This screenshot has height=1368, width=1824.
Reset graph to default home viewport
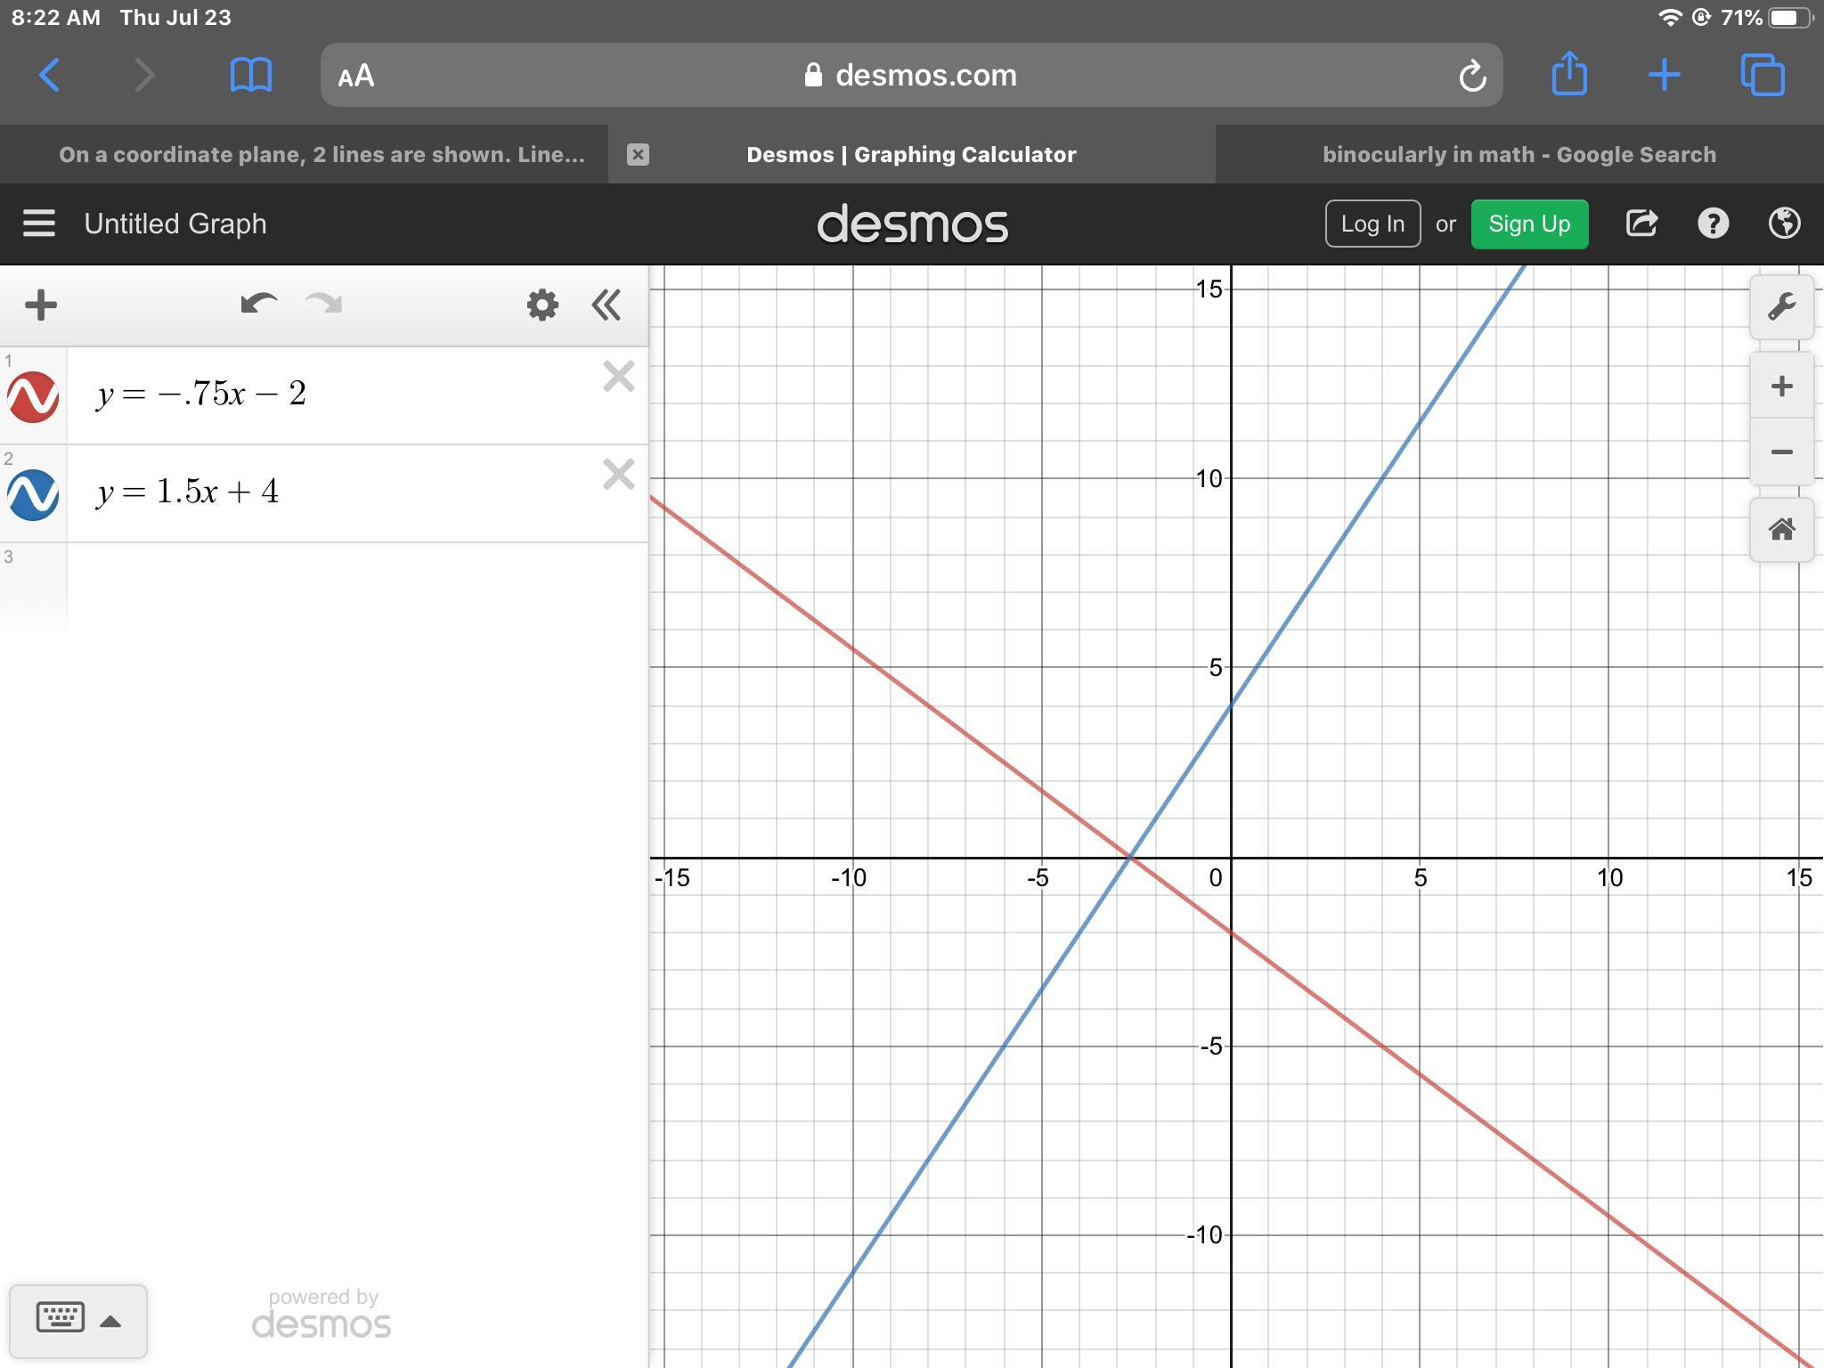(x=1781, y=530)
